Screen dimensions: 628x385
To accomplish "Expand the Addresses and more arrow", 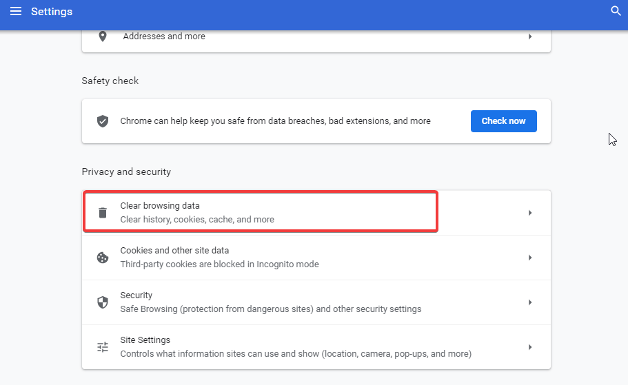I will tap(530, 37).
